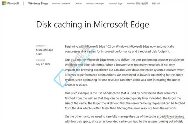
Task: Select the Windows 预览体验成员 nav item
Action: point(137,3)
